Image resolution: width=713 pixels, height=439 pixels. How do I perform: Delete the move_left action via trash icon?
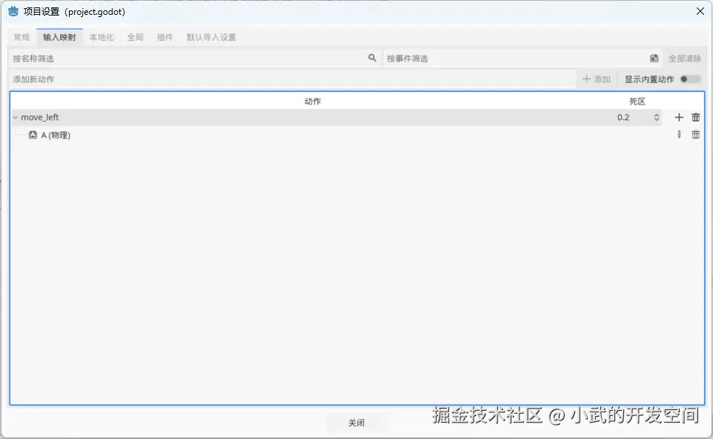pyautogui.click(x=695, y=116)
